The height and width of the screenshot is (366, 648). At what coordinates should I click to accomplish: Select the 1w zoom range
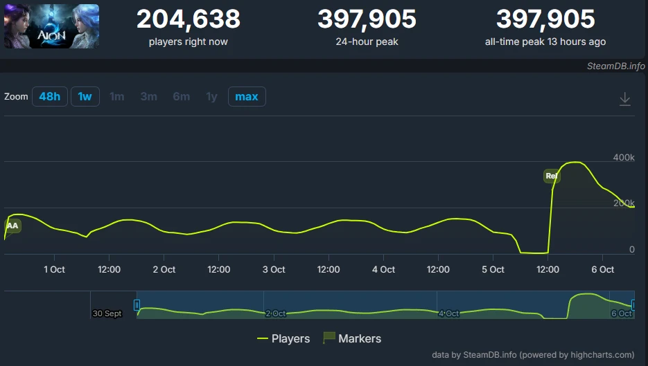[x=85, y=97]
